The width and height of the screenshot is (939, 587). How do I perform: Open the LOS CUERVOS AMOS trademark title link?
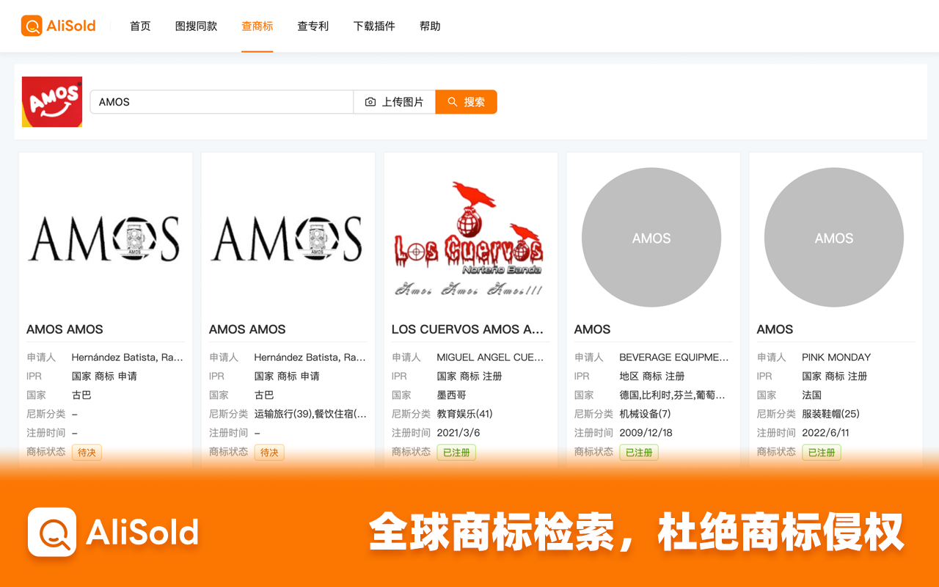[469, 329]
